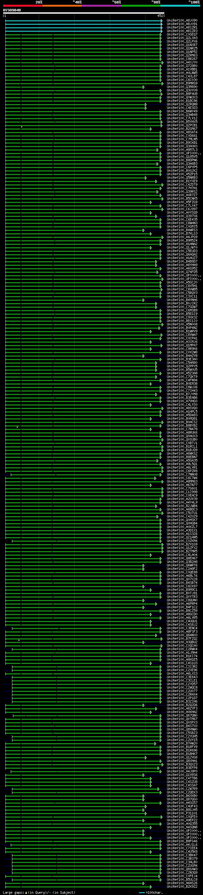Select the query label AV389040
Screen dimensions: 203x895
[12, 10]
